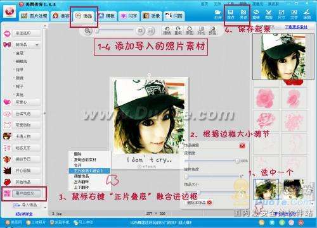Image resolution: width=317 pixels, height=228 pixels.
Task: Click the 保存 save icon in top toolbar
Action: (231, 15)
